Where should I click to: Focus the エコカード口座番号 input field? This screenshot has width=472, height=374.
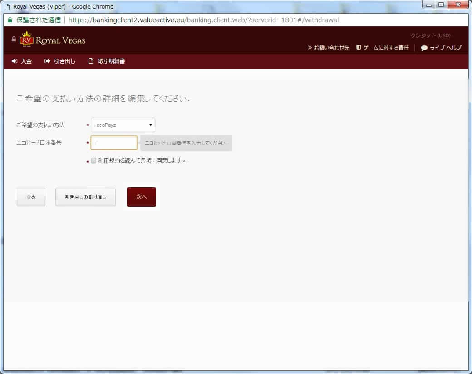(114, 143)
